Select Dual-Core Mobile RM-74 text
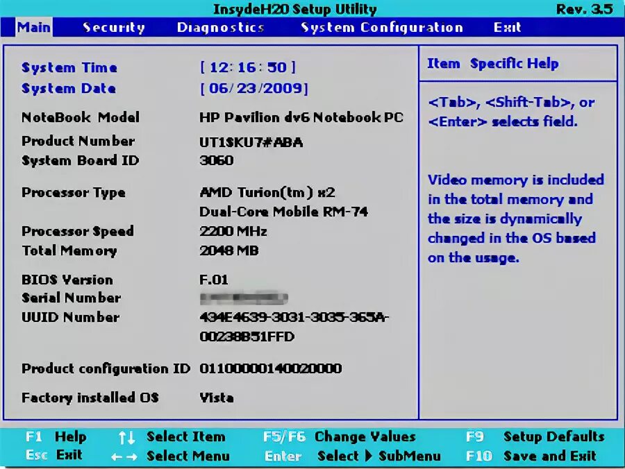 pos(283,212)
